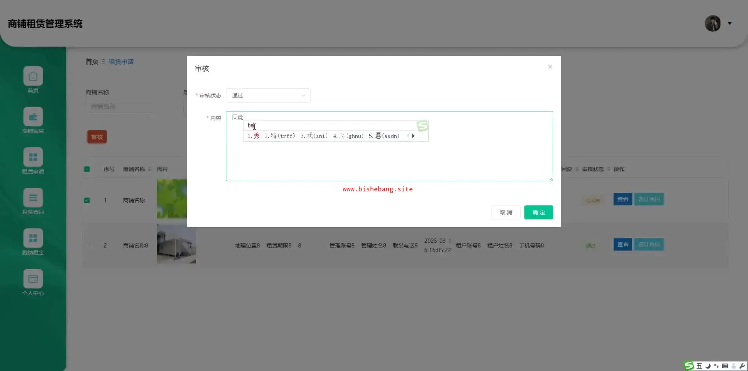Click the Sogou S icon on IME bar
Viewport: 748px width, 371px height.
click(689, 366)
